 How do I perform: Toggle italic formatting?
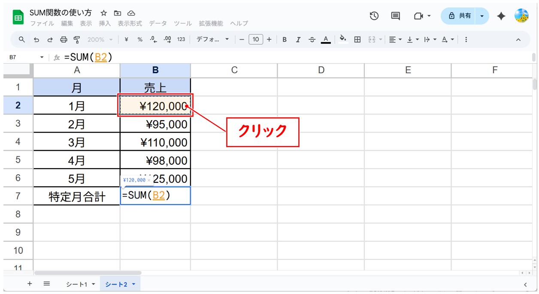(x=298, y=39)
